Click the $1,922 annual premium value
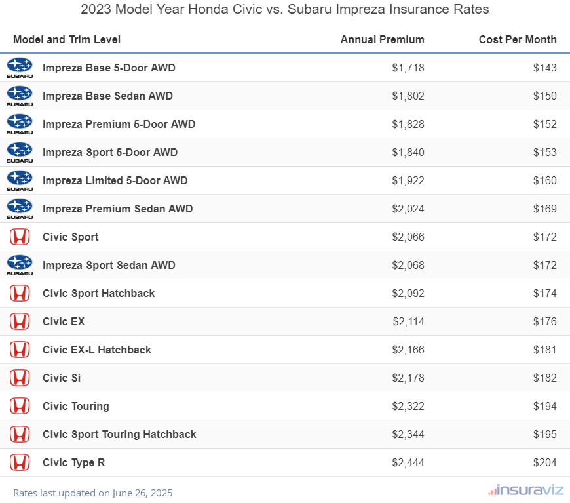This screenshot has height=503, width=570. click(x=408, y=181)
